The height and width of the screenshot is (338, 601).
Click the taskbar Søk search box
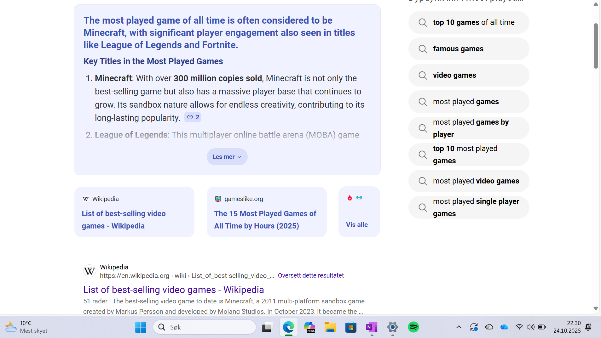point(205,327)
